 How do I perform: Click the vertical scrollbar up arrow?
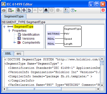tap(102, 59)
